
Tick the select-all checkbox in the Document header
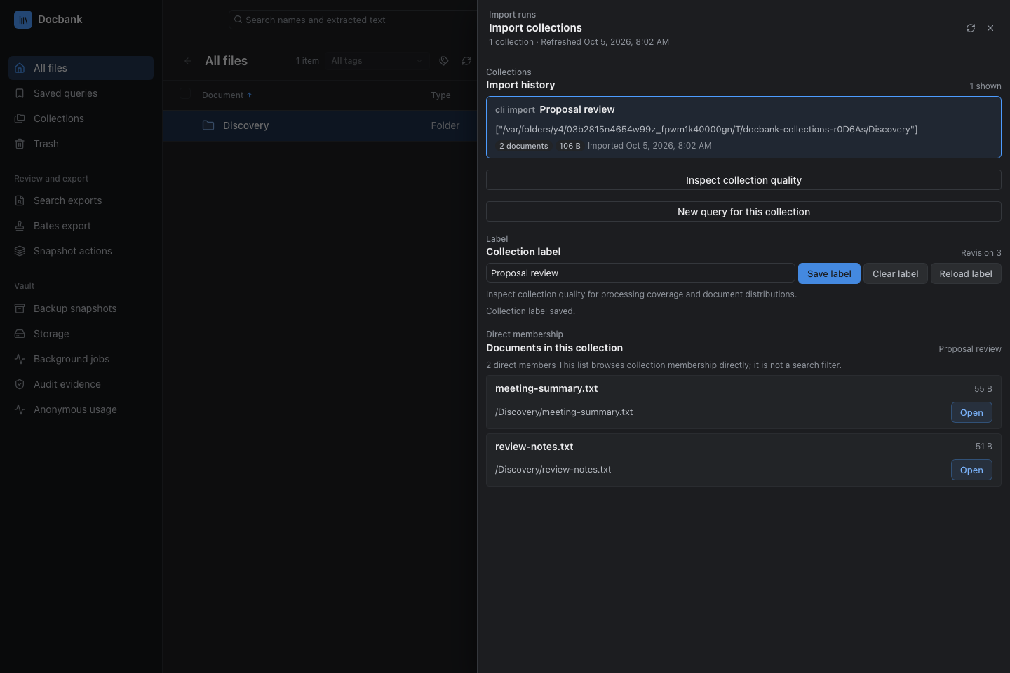(x=185, y=94)
